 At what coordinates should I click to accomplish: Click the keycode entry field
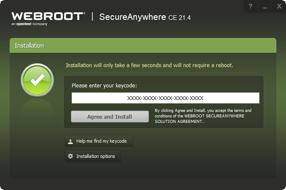click(x=165, y=98)
